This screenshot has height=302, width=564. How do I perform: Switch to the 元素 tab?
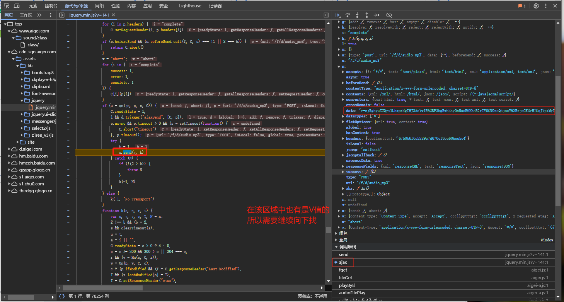tap(33, 6)
